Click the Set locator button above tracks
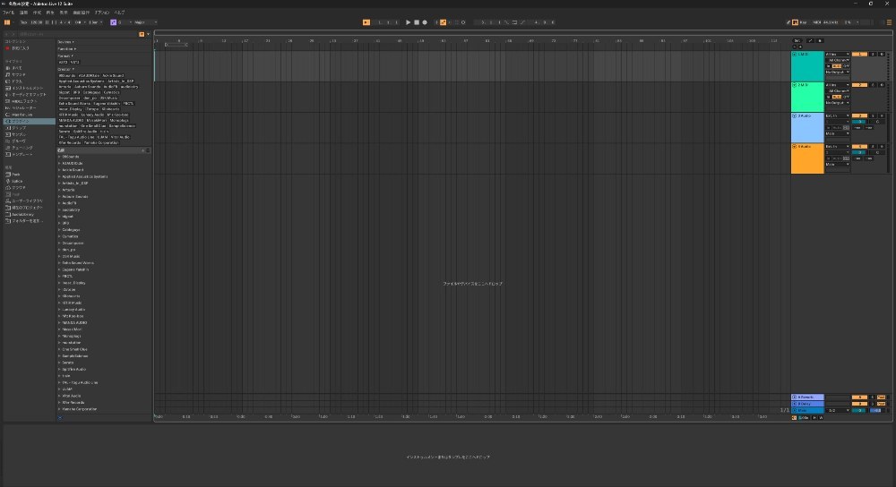This screenshot has height=487, width=896. coord(797,40)
